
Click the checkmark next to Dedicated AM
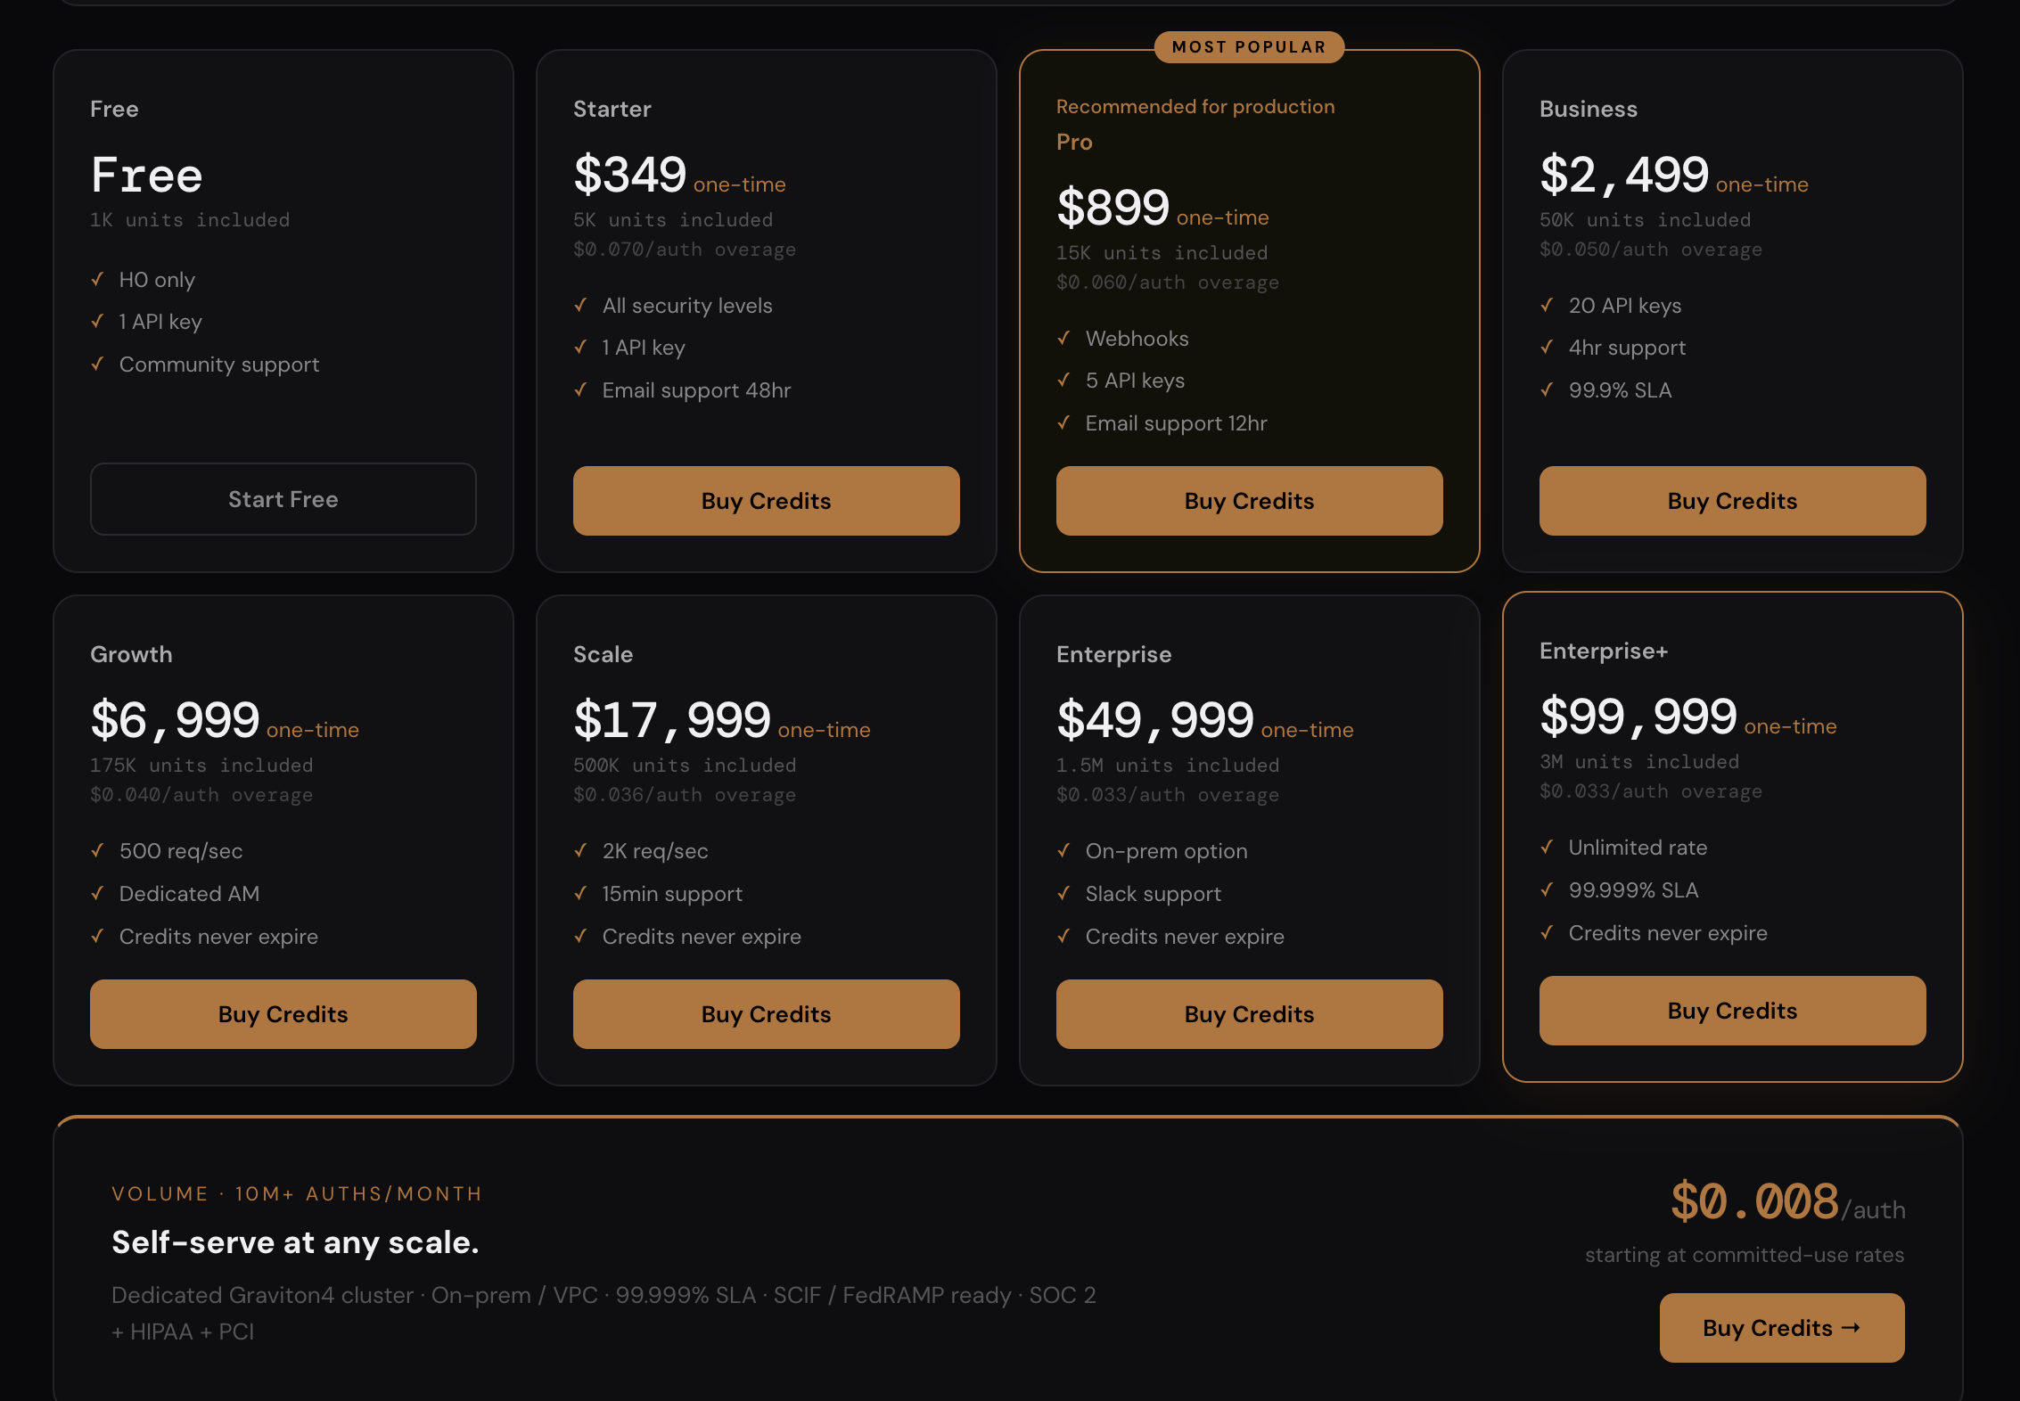pyautogui.click(x=97, y=893)
